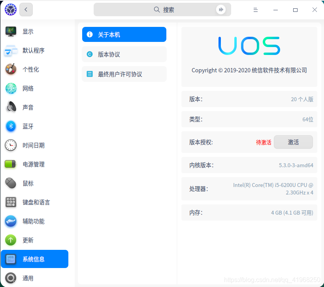
Task: Click the copyright icon on 版本协议
Action: pyautogui.click(x=90, y=54)
